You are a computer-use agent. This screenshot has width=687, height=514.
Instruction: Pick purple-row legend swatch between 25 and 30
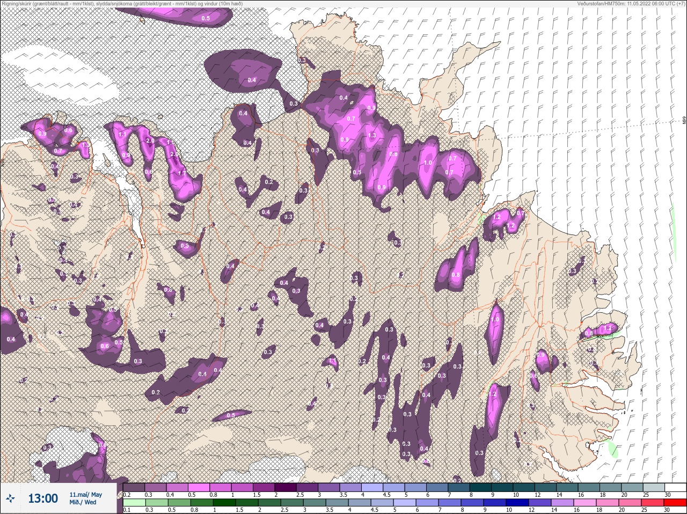coord(654,487)
